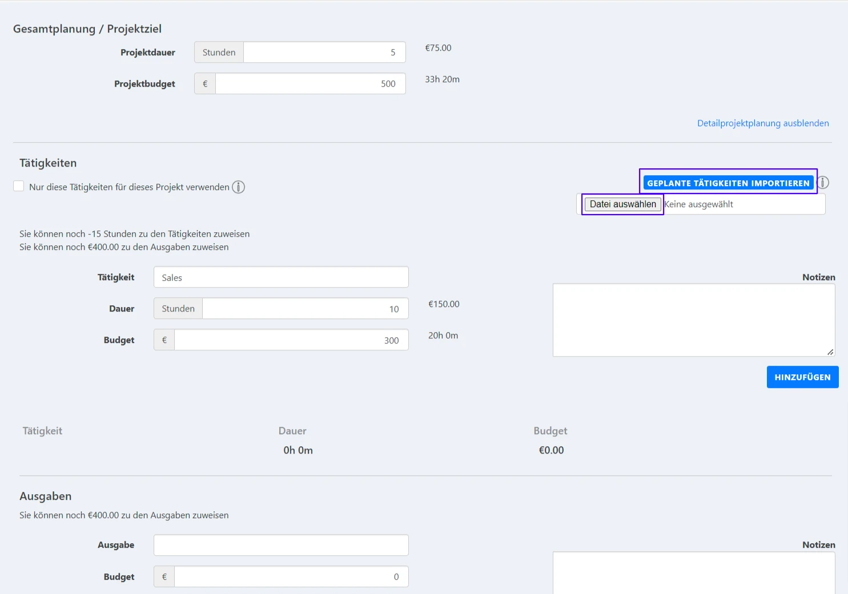
Task: Click the Dauer field showing 10
Action: (305, 309)
